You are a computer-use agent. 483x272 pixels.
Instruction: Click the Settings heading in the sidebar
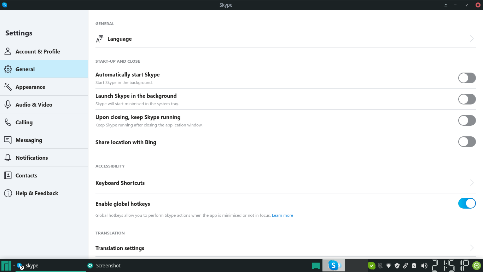[19, 33]
